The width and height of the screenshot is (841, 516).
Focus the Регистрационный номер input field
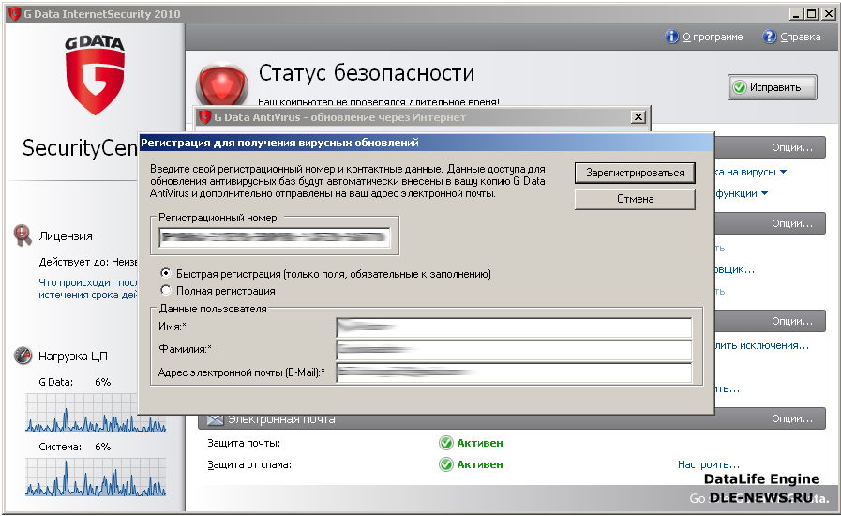click(x=274, y=237)
